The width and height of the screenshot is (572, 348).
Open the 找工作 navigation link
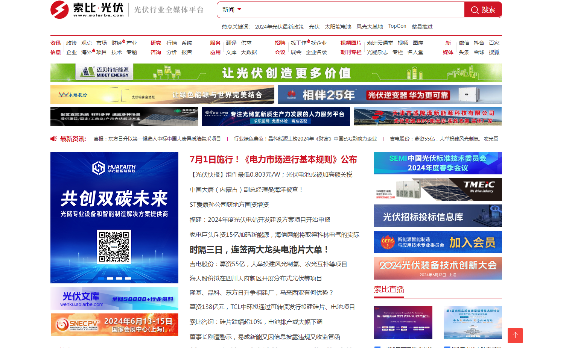(x=298, y=43)
